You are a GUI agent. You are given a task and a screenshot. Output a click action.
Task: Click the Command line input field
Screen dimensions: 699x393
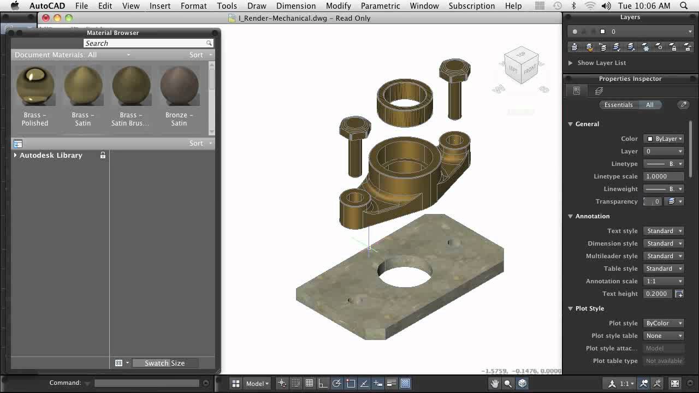coord(147,383)
